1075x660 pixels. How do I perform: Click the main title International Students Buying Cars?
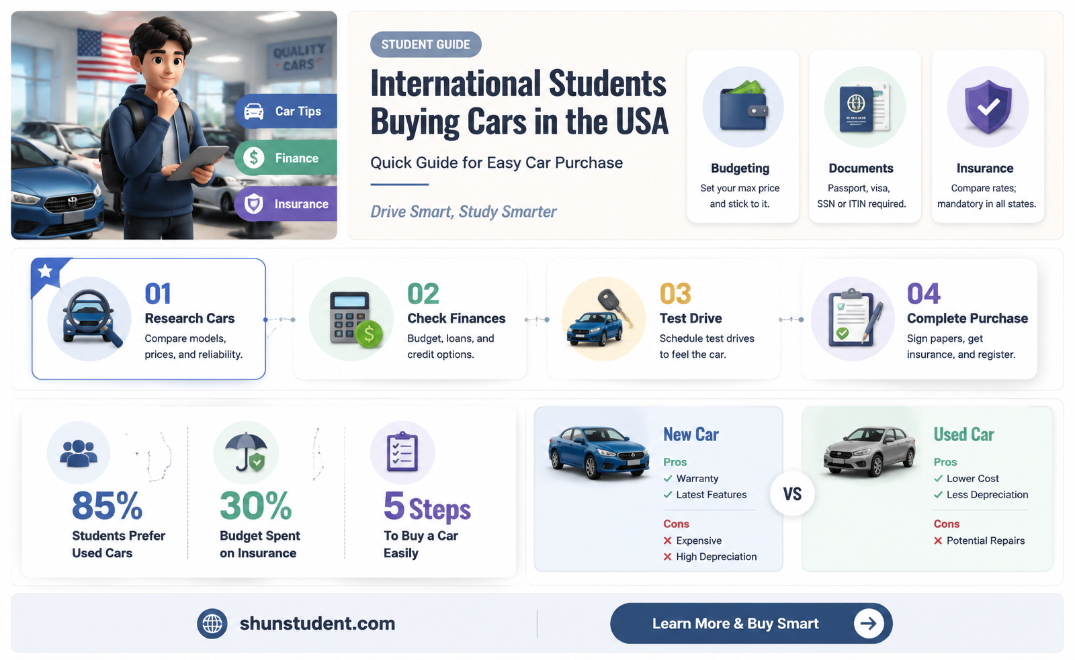519,103
